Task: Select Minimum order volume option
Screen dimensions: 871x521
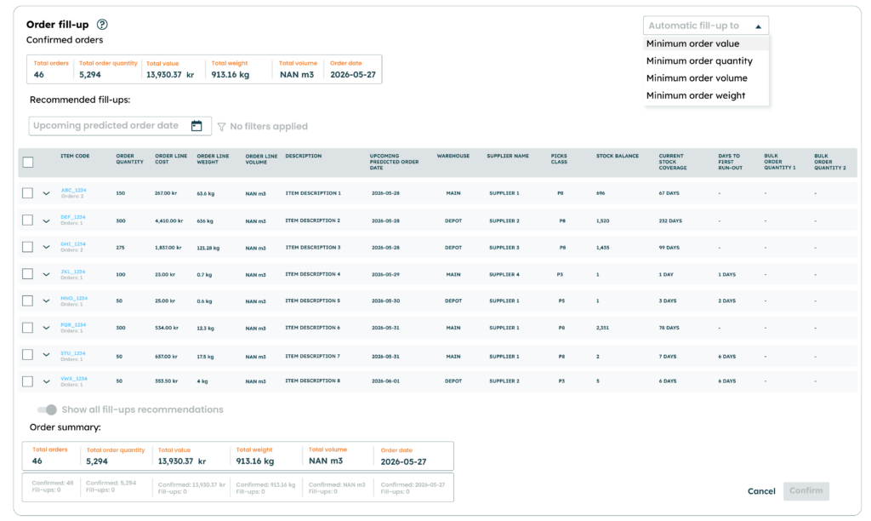Action: [705, 77]
